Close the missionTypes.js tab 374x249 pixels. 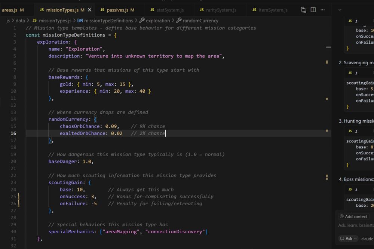(x=89, y=10)
